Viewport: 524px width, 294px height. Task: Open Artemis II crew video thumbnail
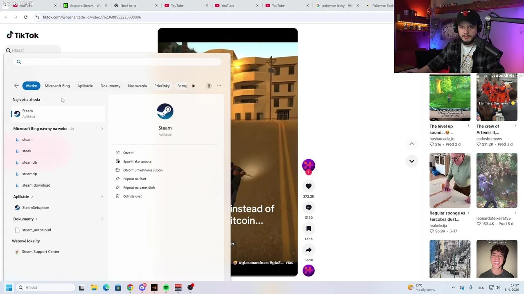497,97
